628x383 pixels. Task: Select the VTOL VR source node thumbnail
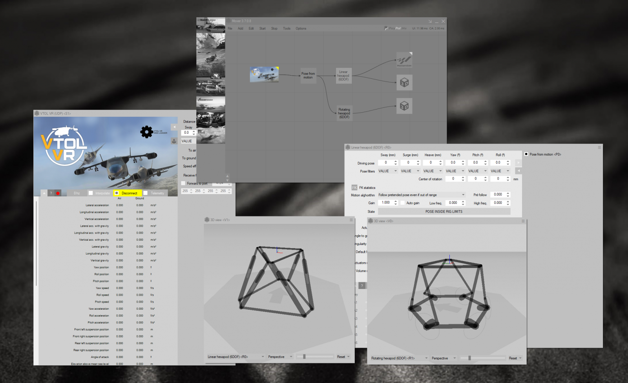[x=264, y=74]
